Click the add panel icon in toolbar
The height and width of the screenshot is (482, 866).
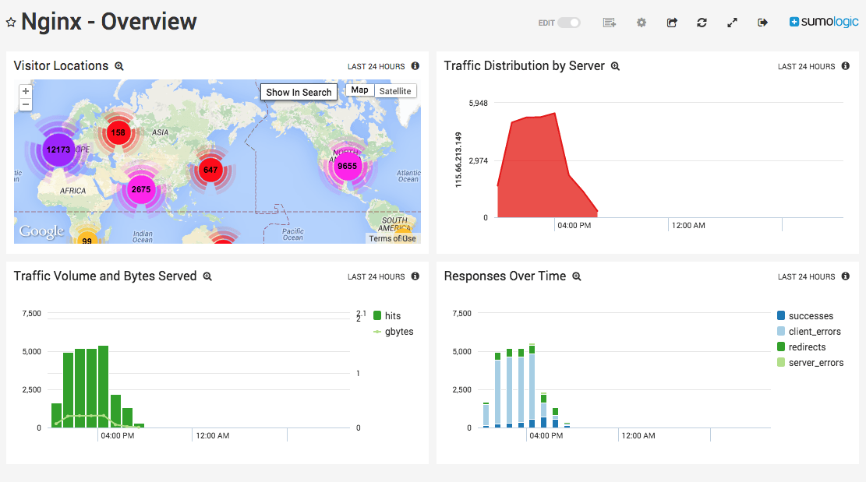pyautogui.click(x=610, y=23)
